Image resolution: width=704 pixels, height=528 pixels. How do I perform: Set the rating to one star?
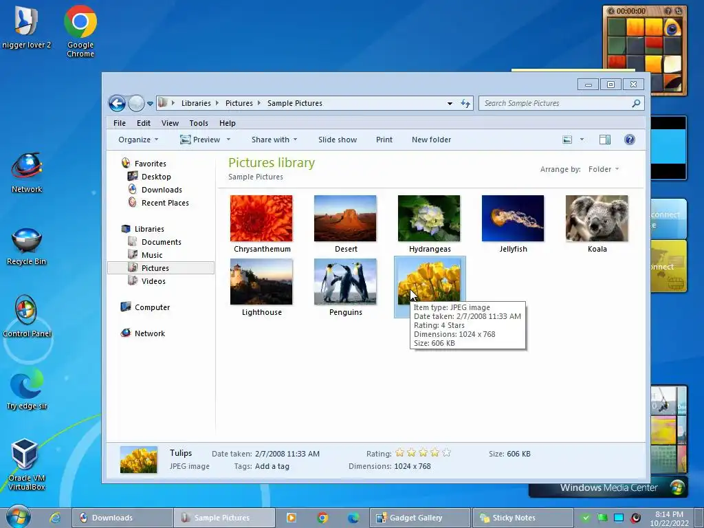click(399, 453)
